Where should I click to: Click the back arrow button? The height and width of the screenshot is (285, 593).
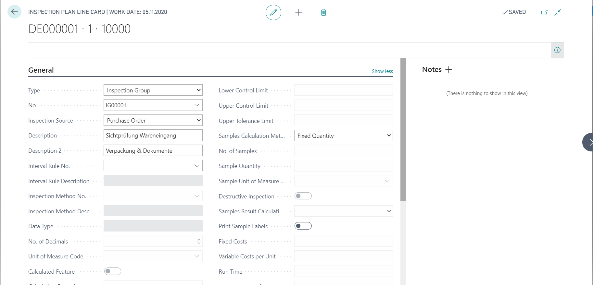(14, 12)
